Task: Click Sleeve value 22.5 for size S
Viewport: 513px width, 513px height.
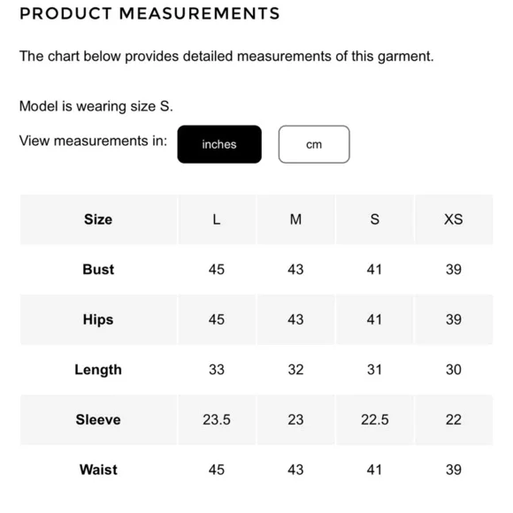Action: coord(375,420)
